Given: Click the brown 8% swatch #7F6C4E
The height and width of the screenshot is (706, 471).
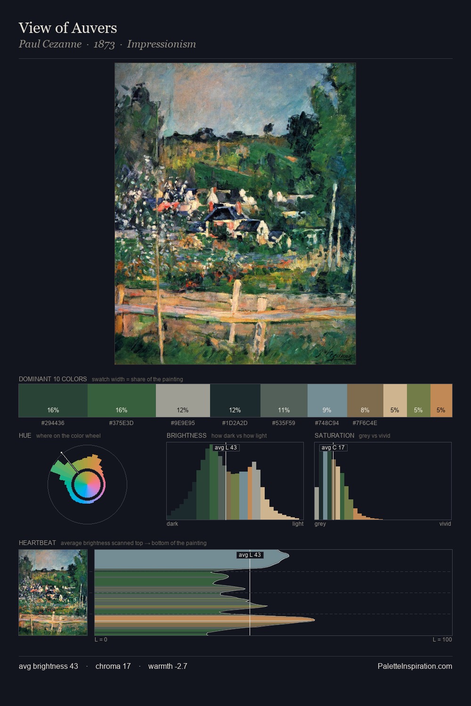Looking at the screenshot, I should click(x=365, y=401).
